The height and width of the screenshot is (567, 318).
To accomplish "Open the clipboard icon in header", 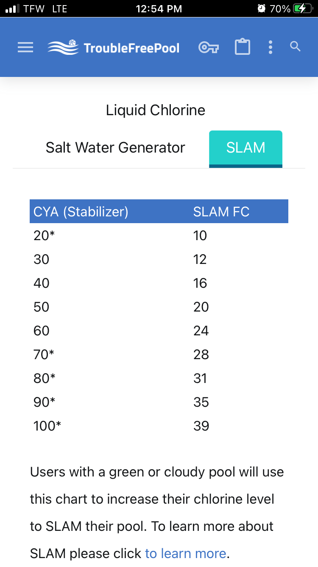I will (243, 47).
